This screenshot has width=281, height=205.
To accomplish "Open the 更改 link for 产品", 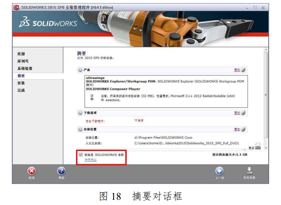I will click(x=237, y=70).
